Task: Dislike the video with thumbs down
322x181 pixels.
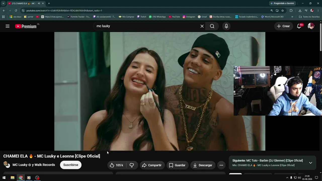Action: pyautogui.click(x=132, y=165)
